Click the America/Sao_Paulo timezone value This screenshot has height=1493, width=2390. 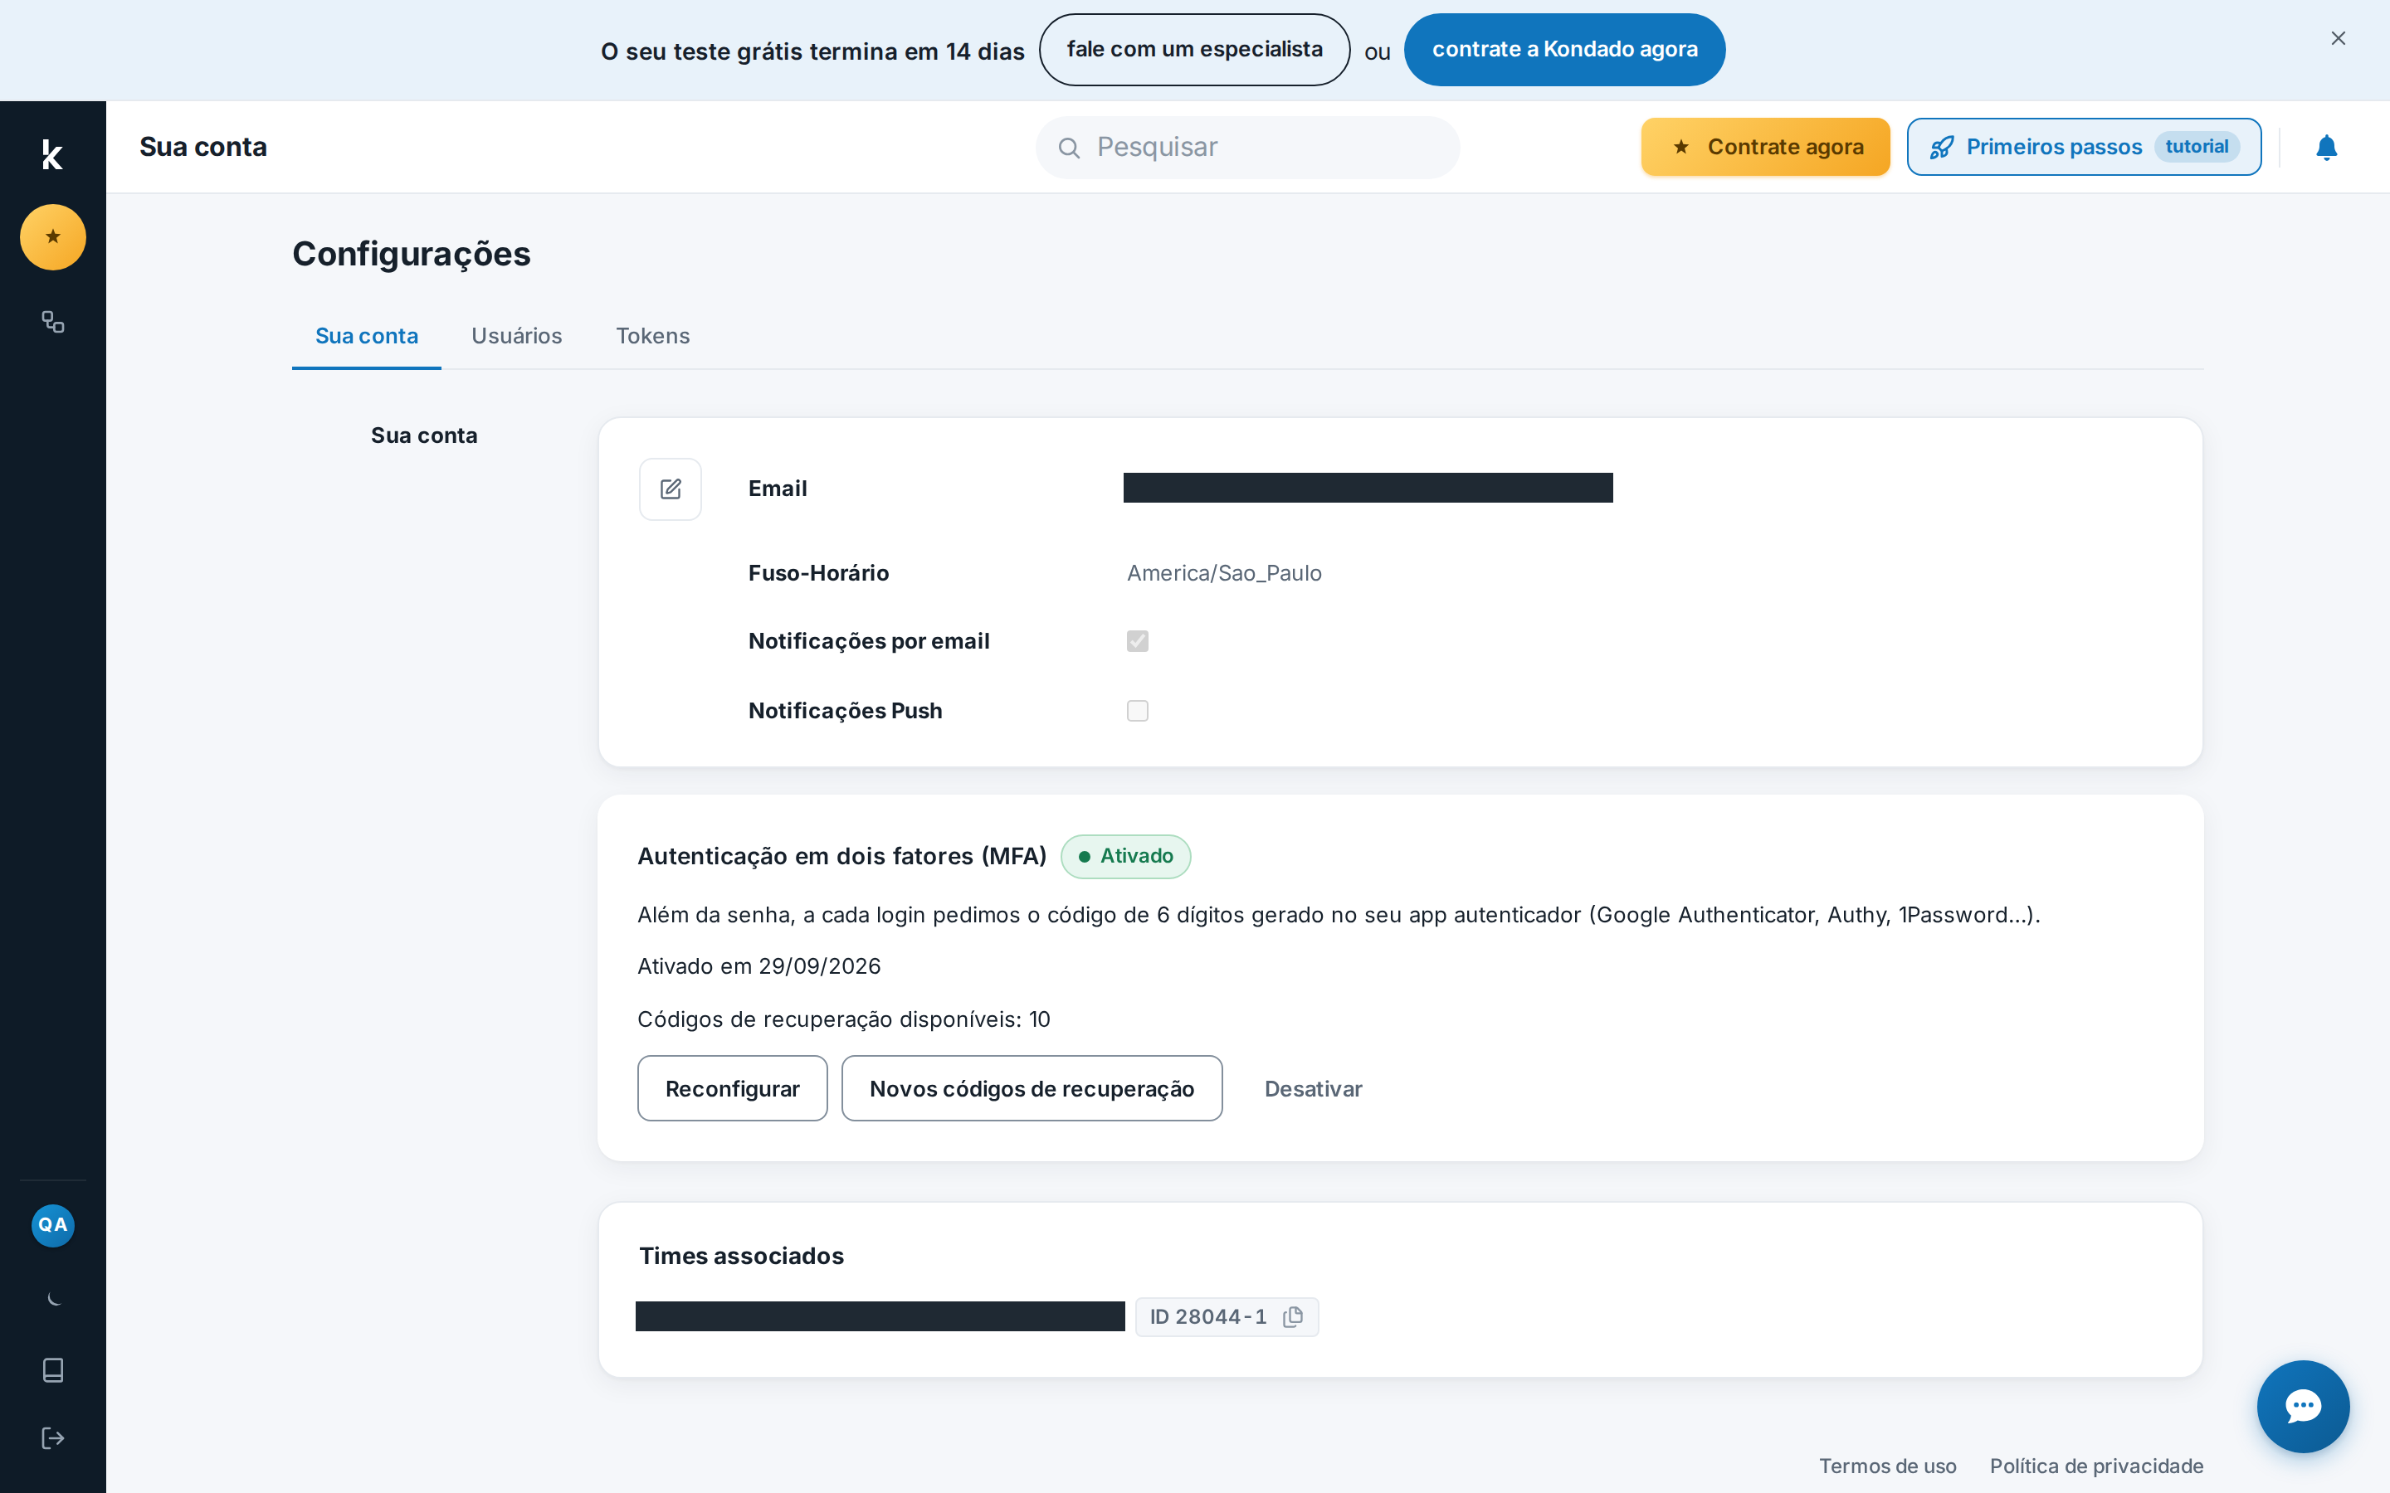(x=1224, y=572)
